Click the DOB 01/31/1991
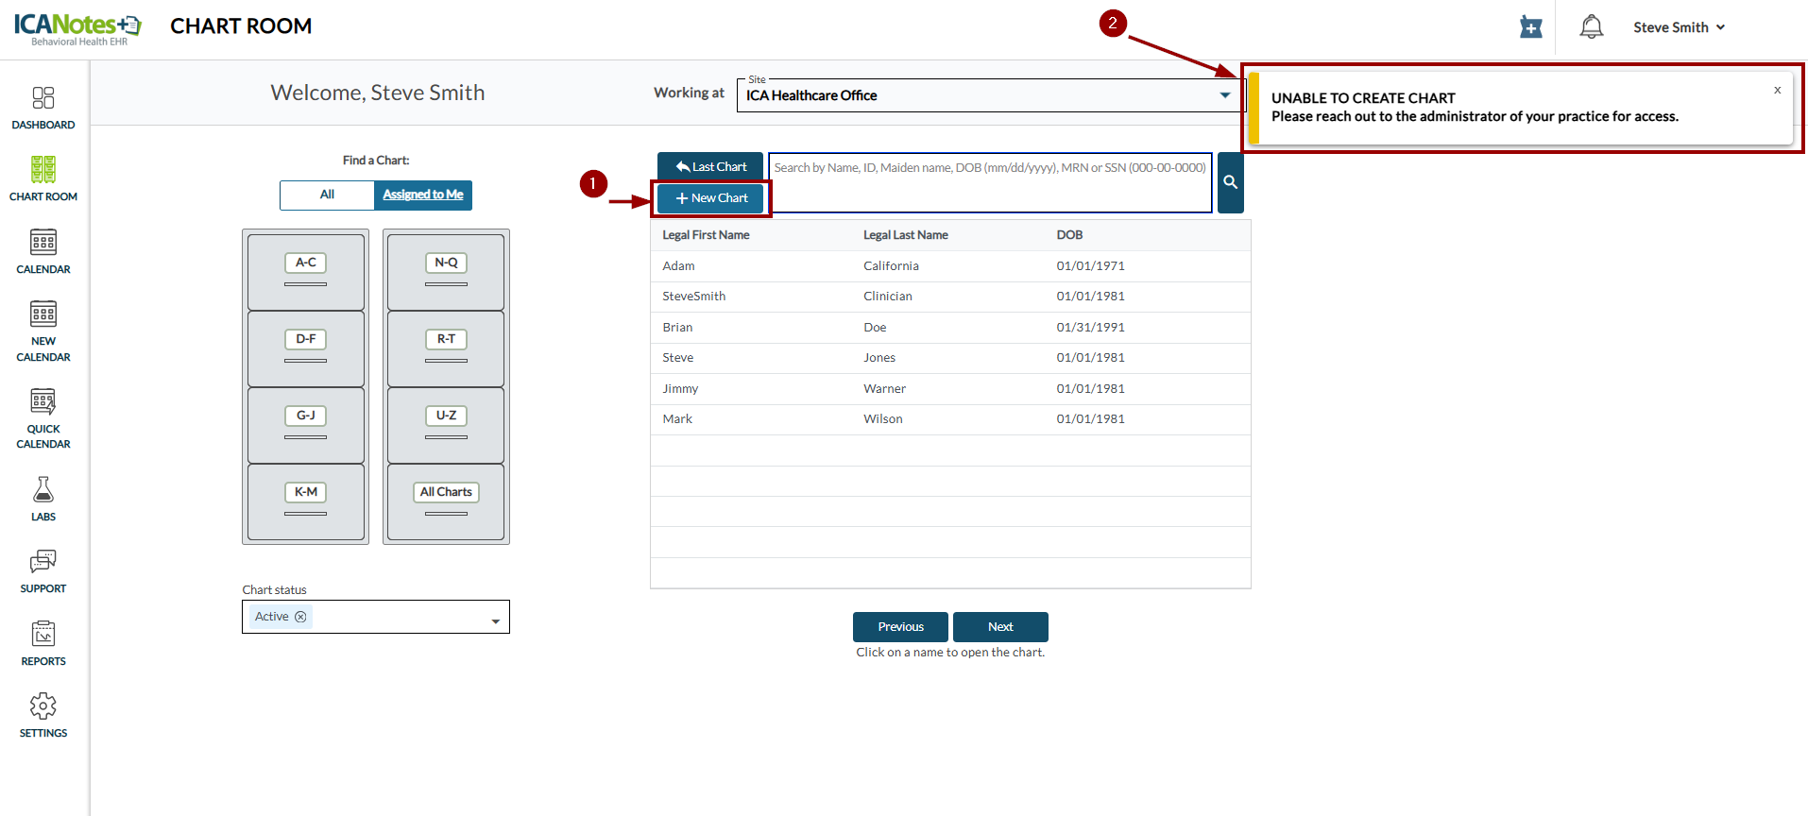 tap(1091, 328)
